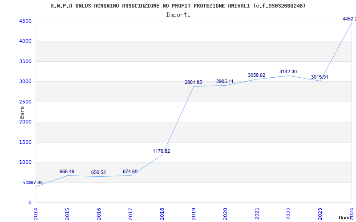Click the 'Euro' y-axis label

click(x=22, y=112)
